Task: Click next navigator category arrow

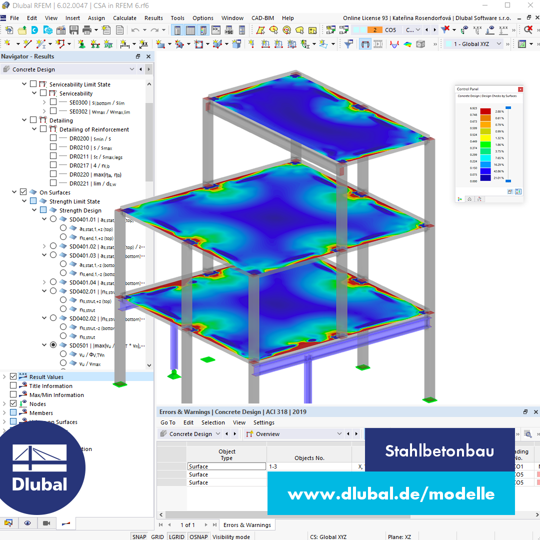Action: [149, 69]
